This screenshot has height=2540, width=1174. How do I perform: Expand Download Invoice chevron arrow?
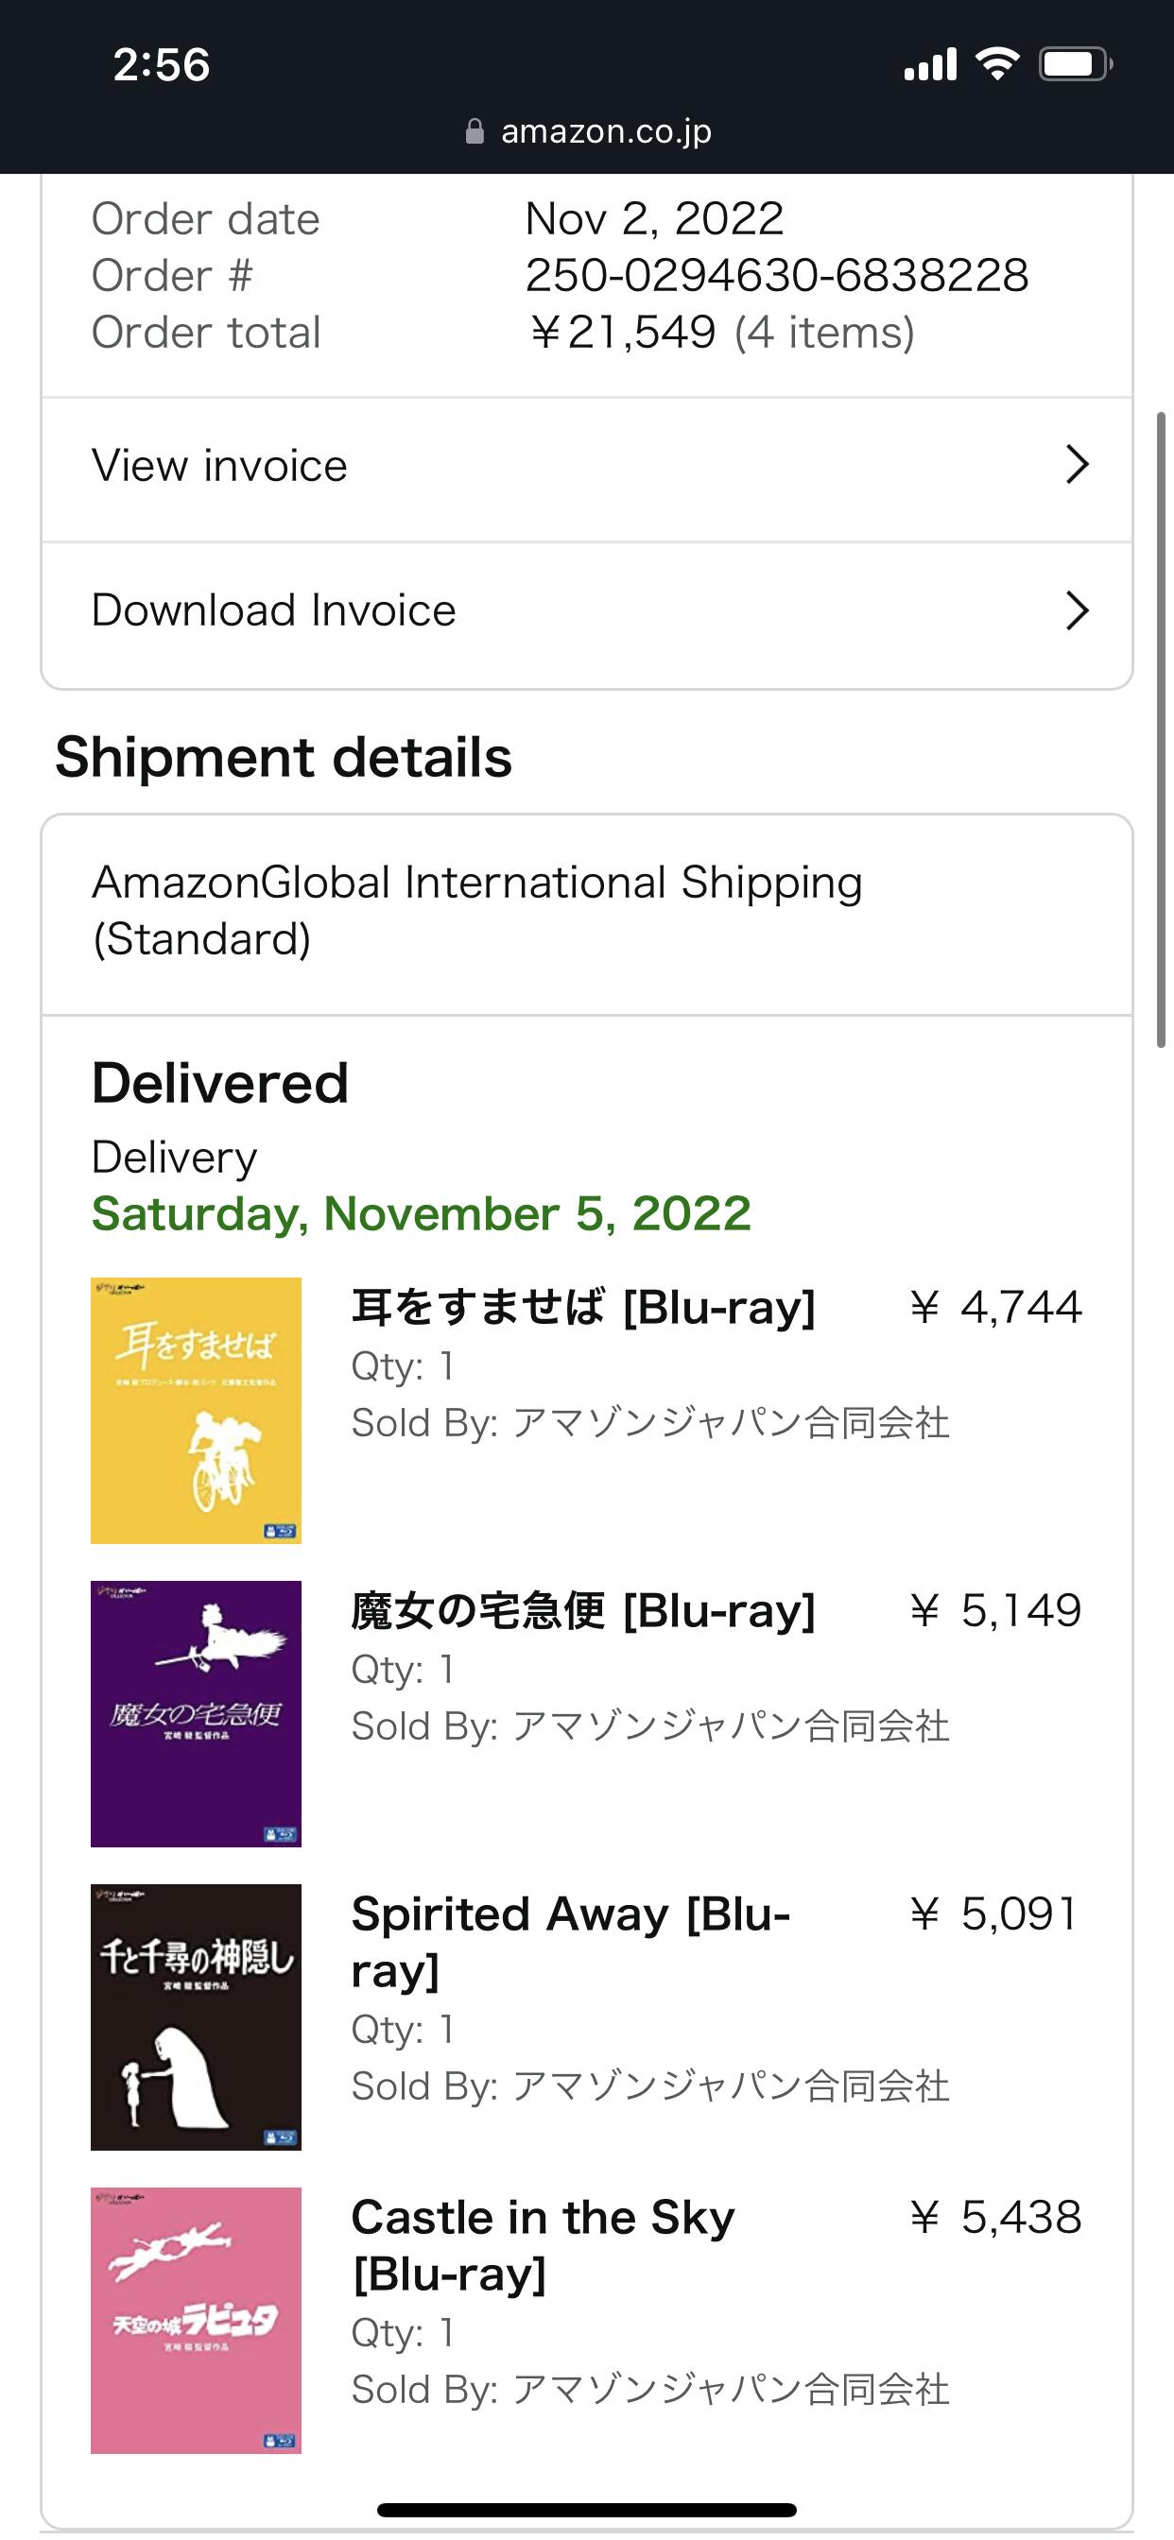coord(1078,610)
